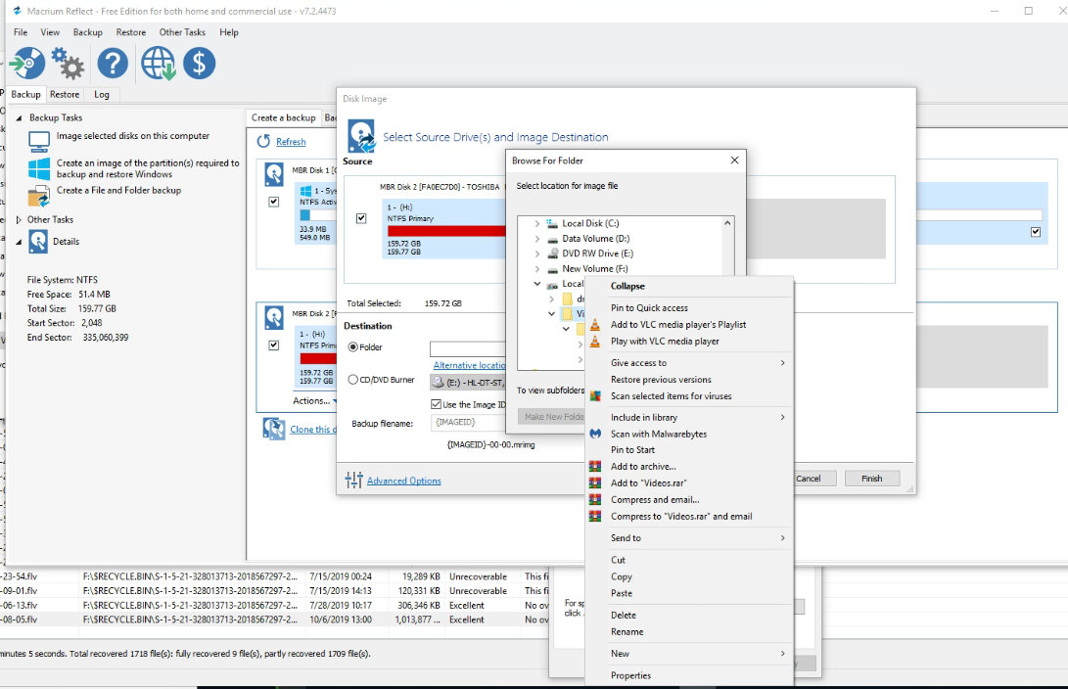Click WinRAR icon beside Compress and email
The image size is (1068, 689).
pyautogui.click(x=595, y=500)
